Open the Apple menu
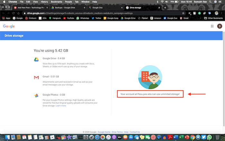 pyautogui.click(x=4, y=2)
